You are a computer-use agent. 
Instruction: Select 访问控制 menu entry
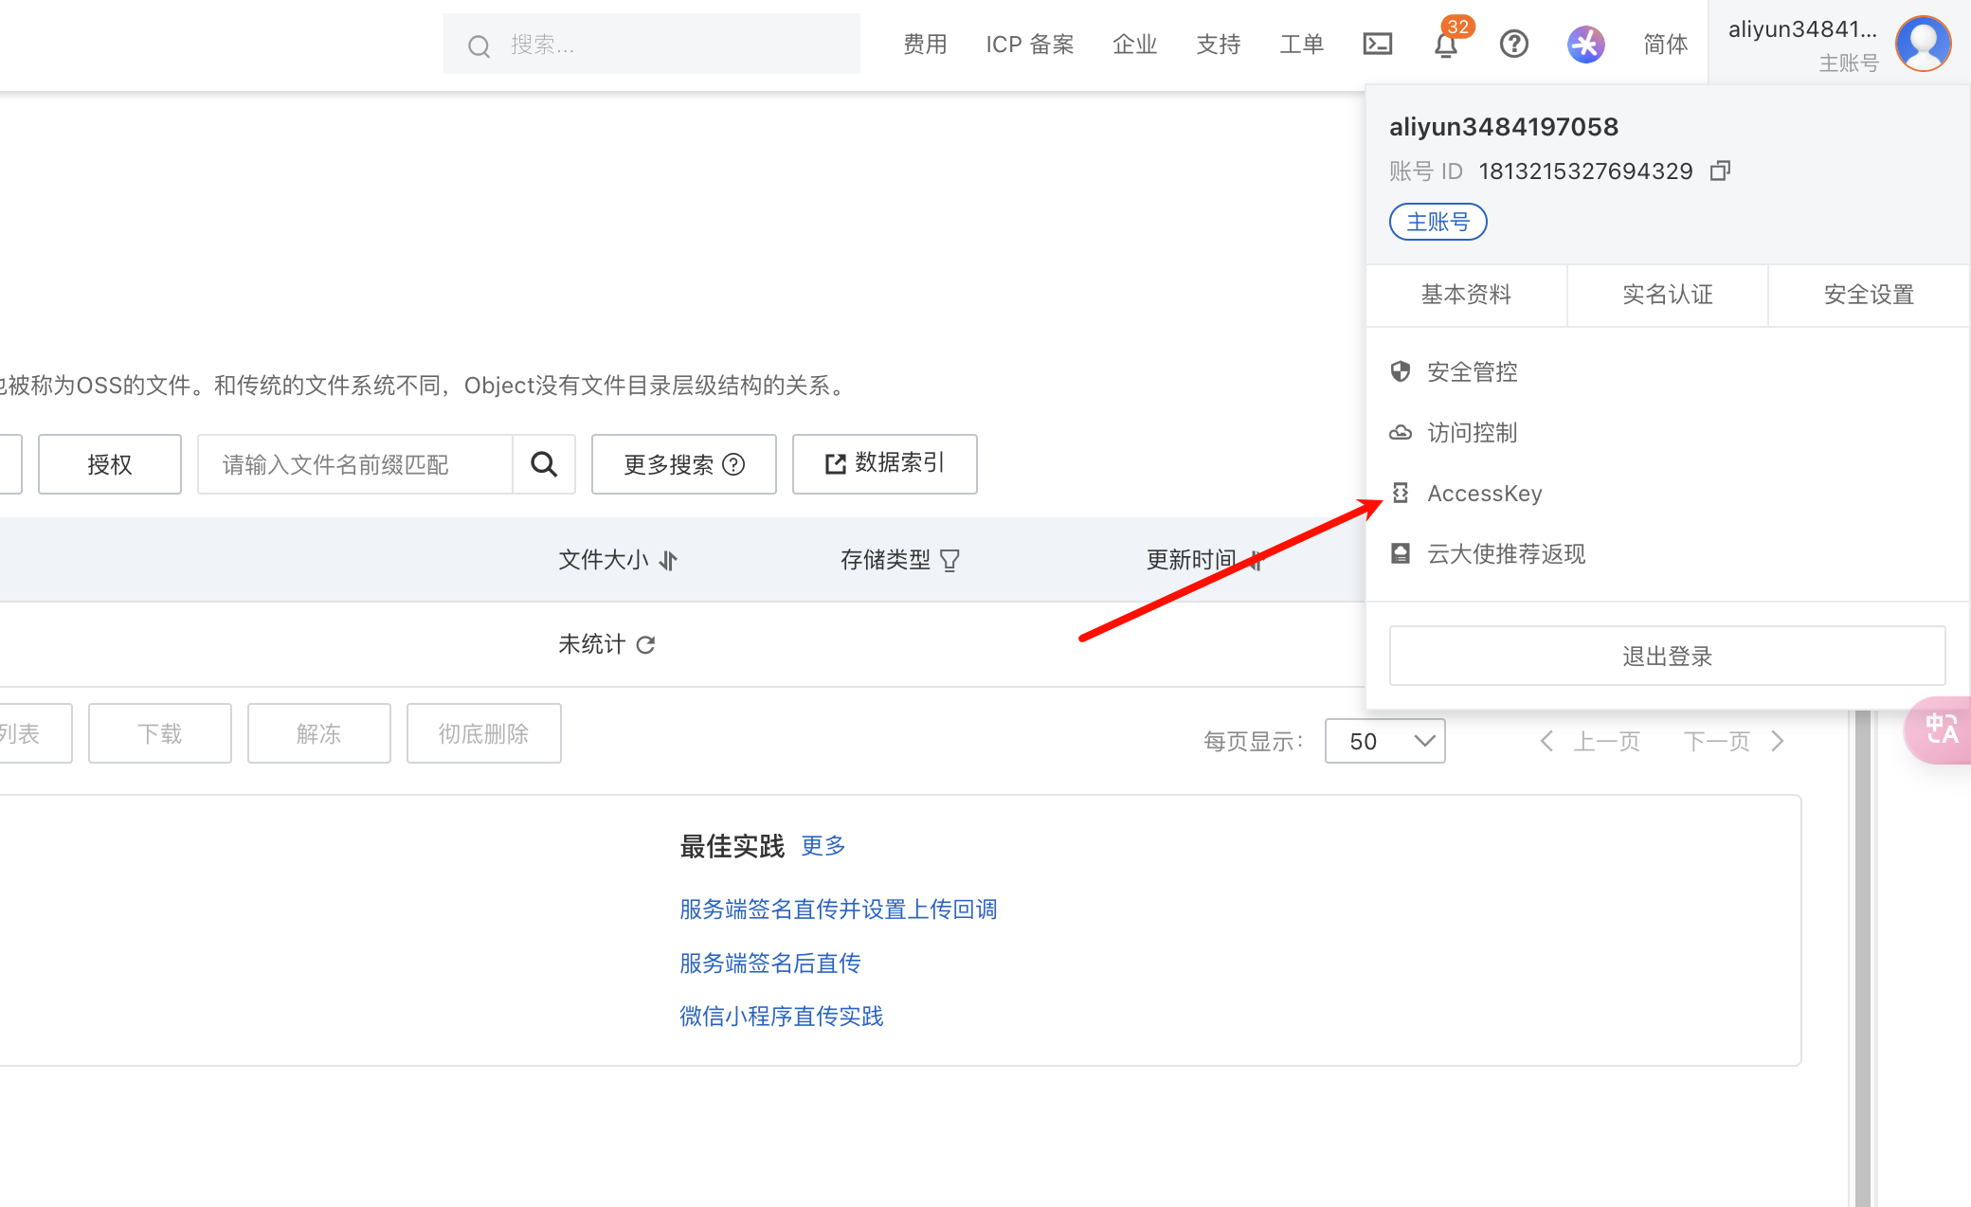point(1472,433)
